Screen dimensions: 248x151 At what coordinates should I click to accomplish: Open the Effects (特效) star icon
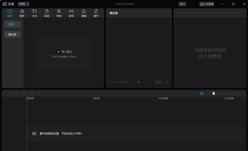[59, 13]
